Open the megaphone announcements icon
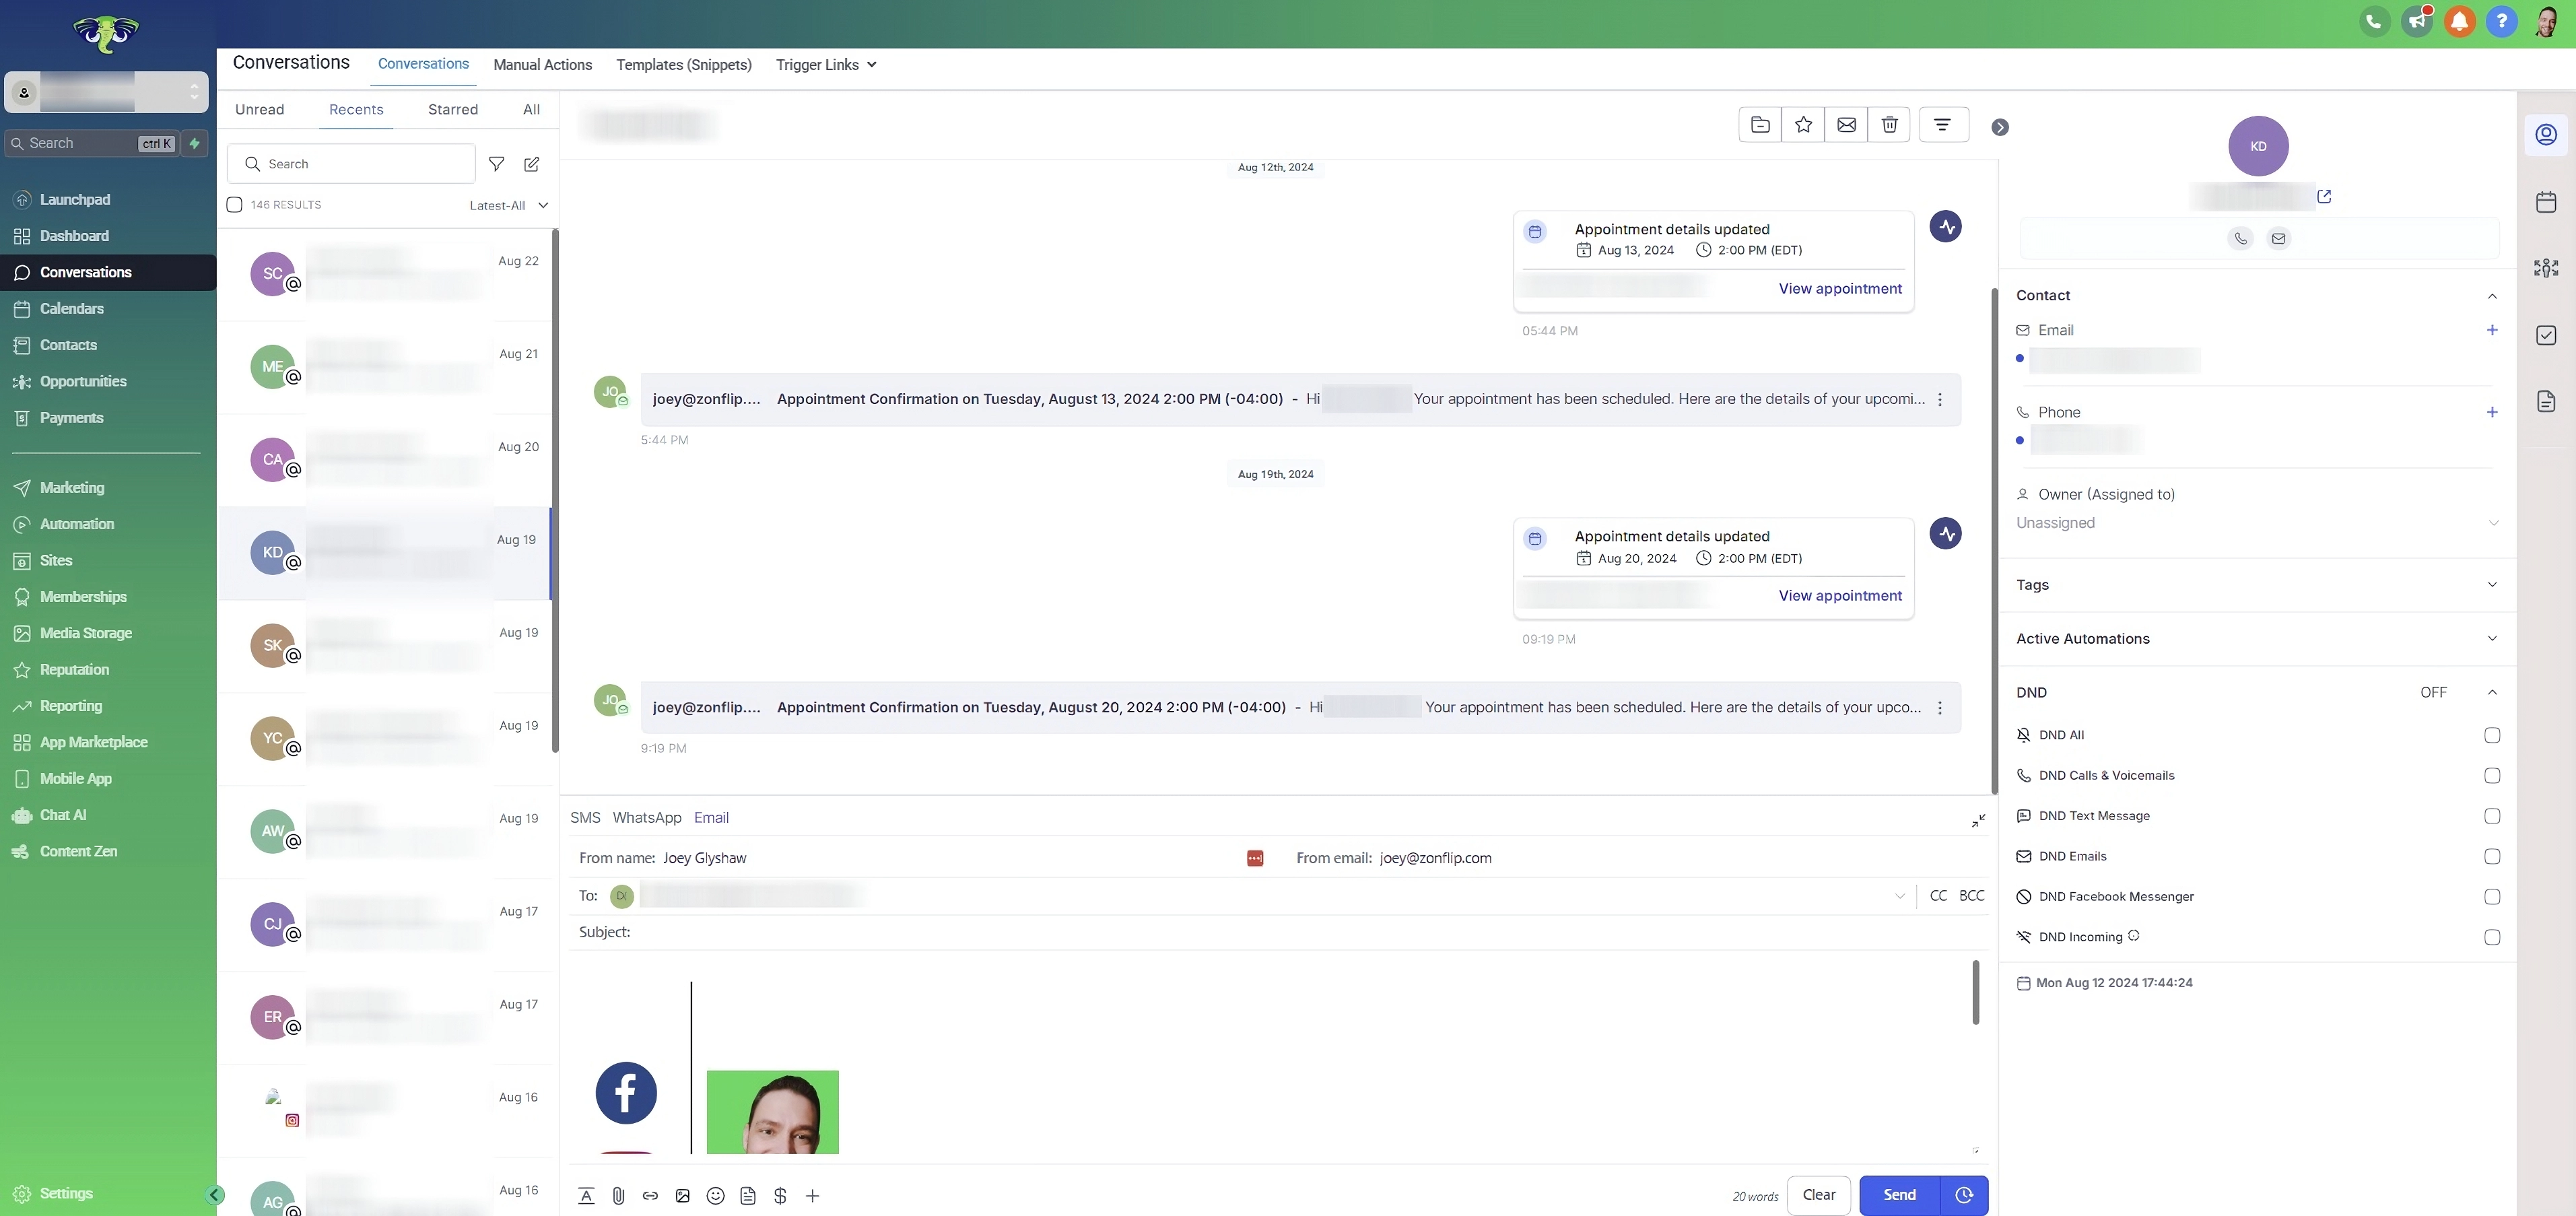This screenshot has width=2576, height=1216. (2417, 21)
